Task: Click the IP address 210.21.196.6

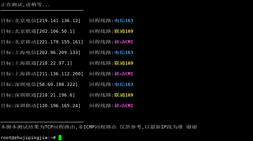Action: (56, 95)
